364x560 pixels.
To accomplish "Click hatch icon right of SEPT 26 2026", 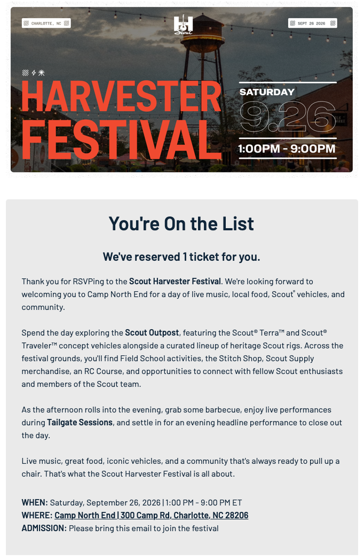I will (333, 23).
